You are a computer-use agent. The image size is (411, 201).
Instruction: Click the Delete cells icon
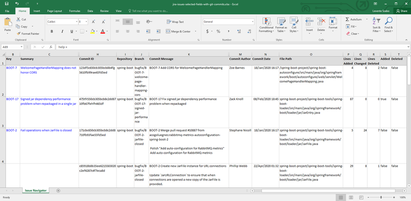(321, 21)
